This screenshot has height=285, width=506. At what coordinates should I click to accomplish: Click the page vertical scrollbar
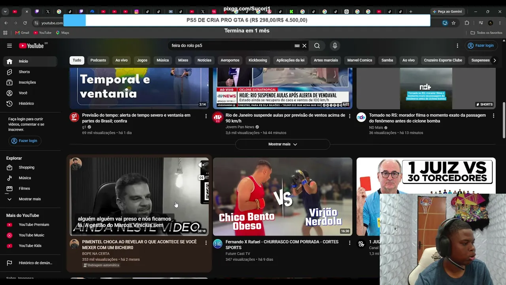coord(504,120)
